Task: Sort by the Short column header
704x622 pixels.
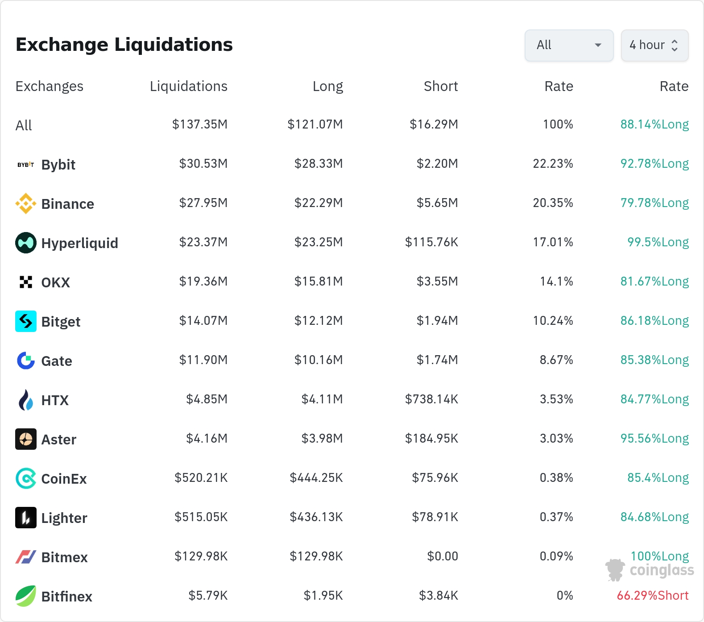Action: 441,86
